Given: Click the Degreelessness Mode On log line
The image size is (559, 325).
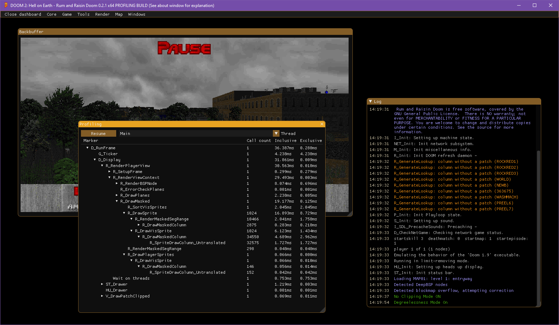Looking at the screenshot, I should [420, 302].
